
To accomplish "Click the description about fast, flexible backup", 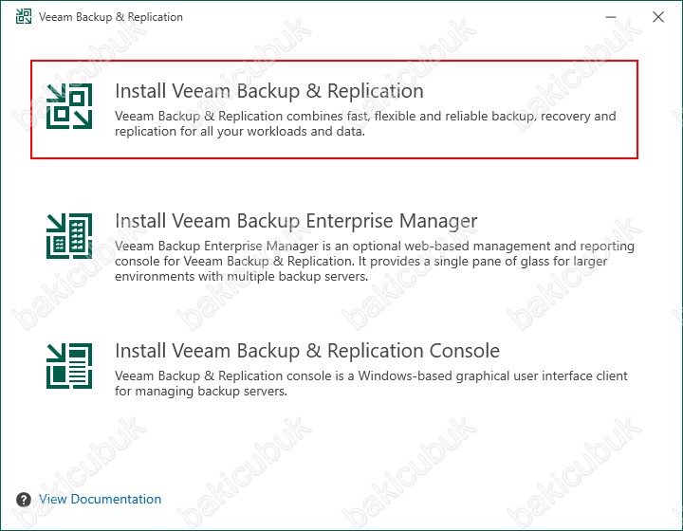I will tap(365, 116).
